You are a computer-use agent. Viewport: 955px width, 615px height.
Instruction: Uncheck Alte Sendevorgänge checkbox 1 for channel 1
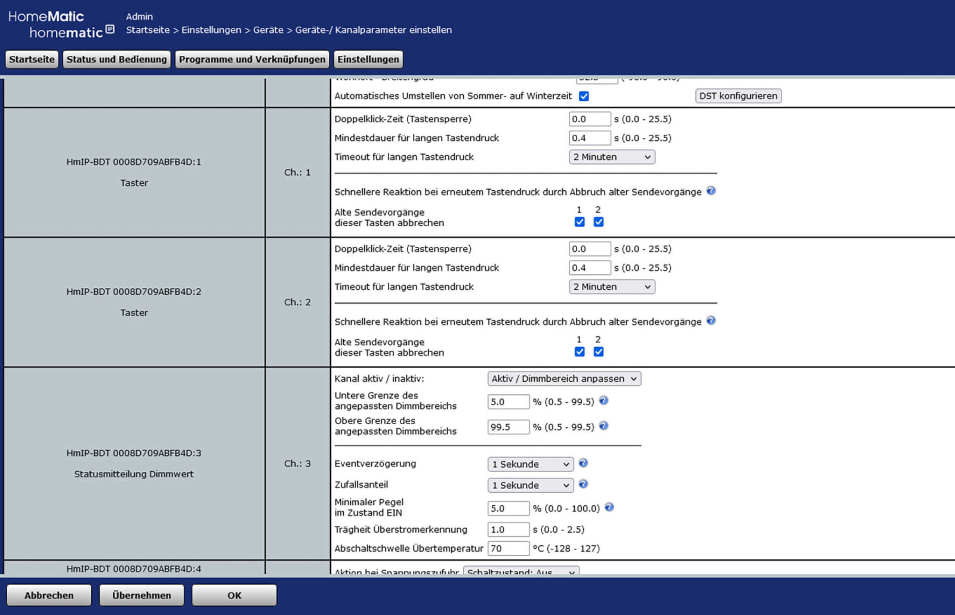(x=579, y=221)
